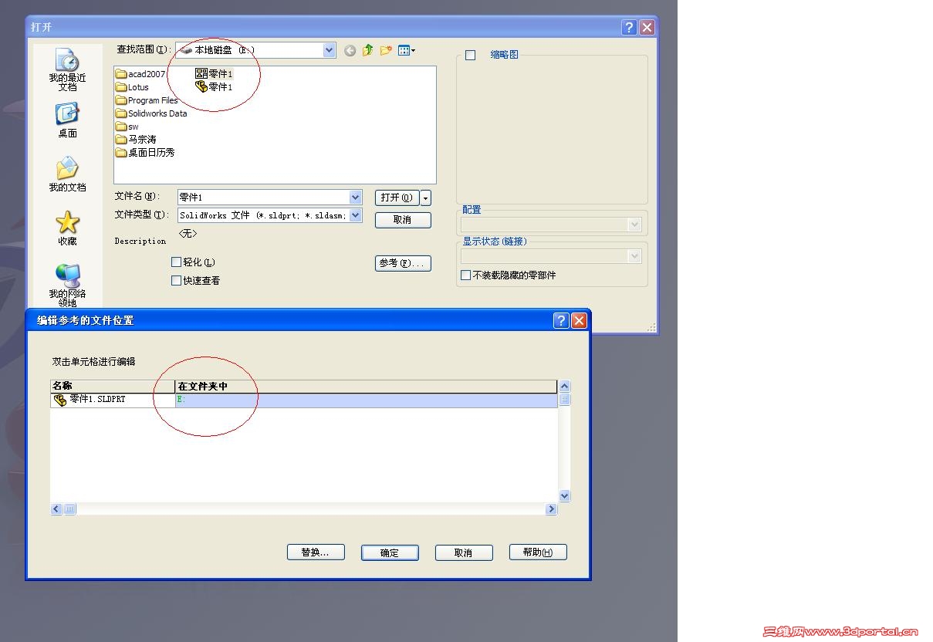Screen dimensions: 933x642
Task: Select the 零件1 drawing file
Action: [214, 74]
